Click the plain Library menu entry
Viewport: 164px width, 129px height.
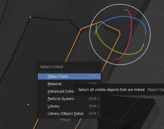[x=69, y=106]
